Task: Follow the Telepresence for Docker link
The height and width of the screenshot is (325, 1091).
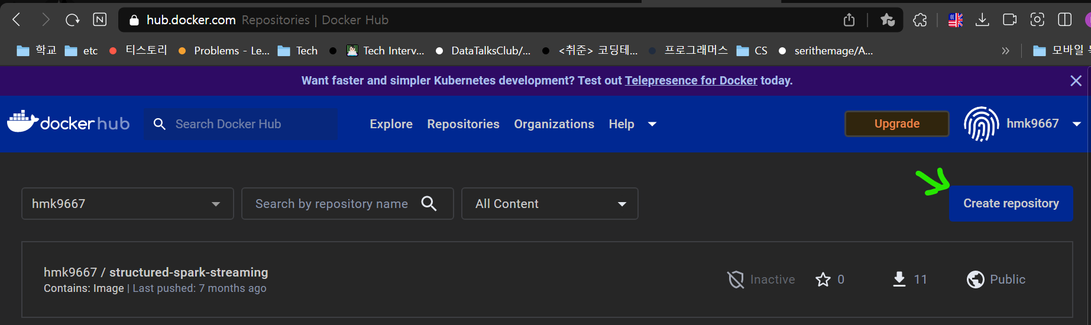Action: [x=691, y=80]
